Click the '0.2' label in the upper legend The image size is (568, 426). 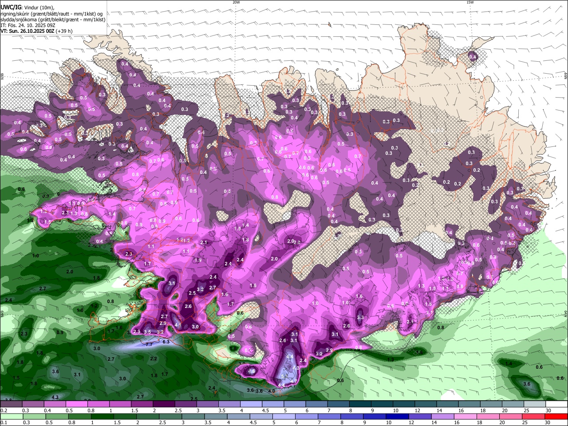tap(4, 410)
